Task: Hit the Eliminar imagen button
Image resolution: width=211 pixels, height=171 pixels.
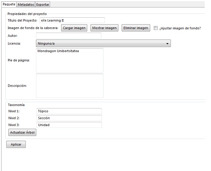Action: click(136, 28)
